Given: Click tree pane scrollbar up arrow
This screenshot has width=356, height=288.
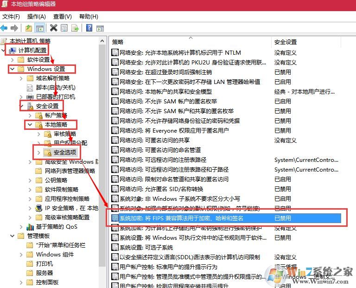Looking at the screenshot, I should [x=102, y=41].
